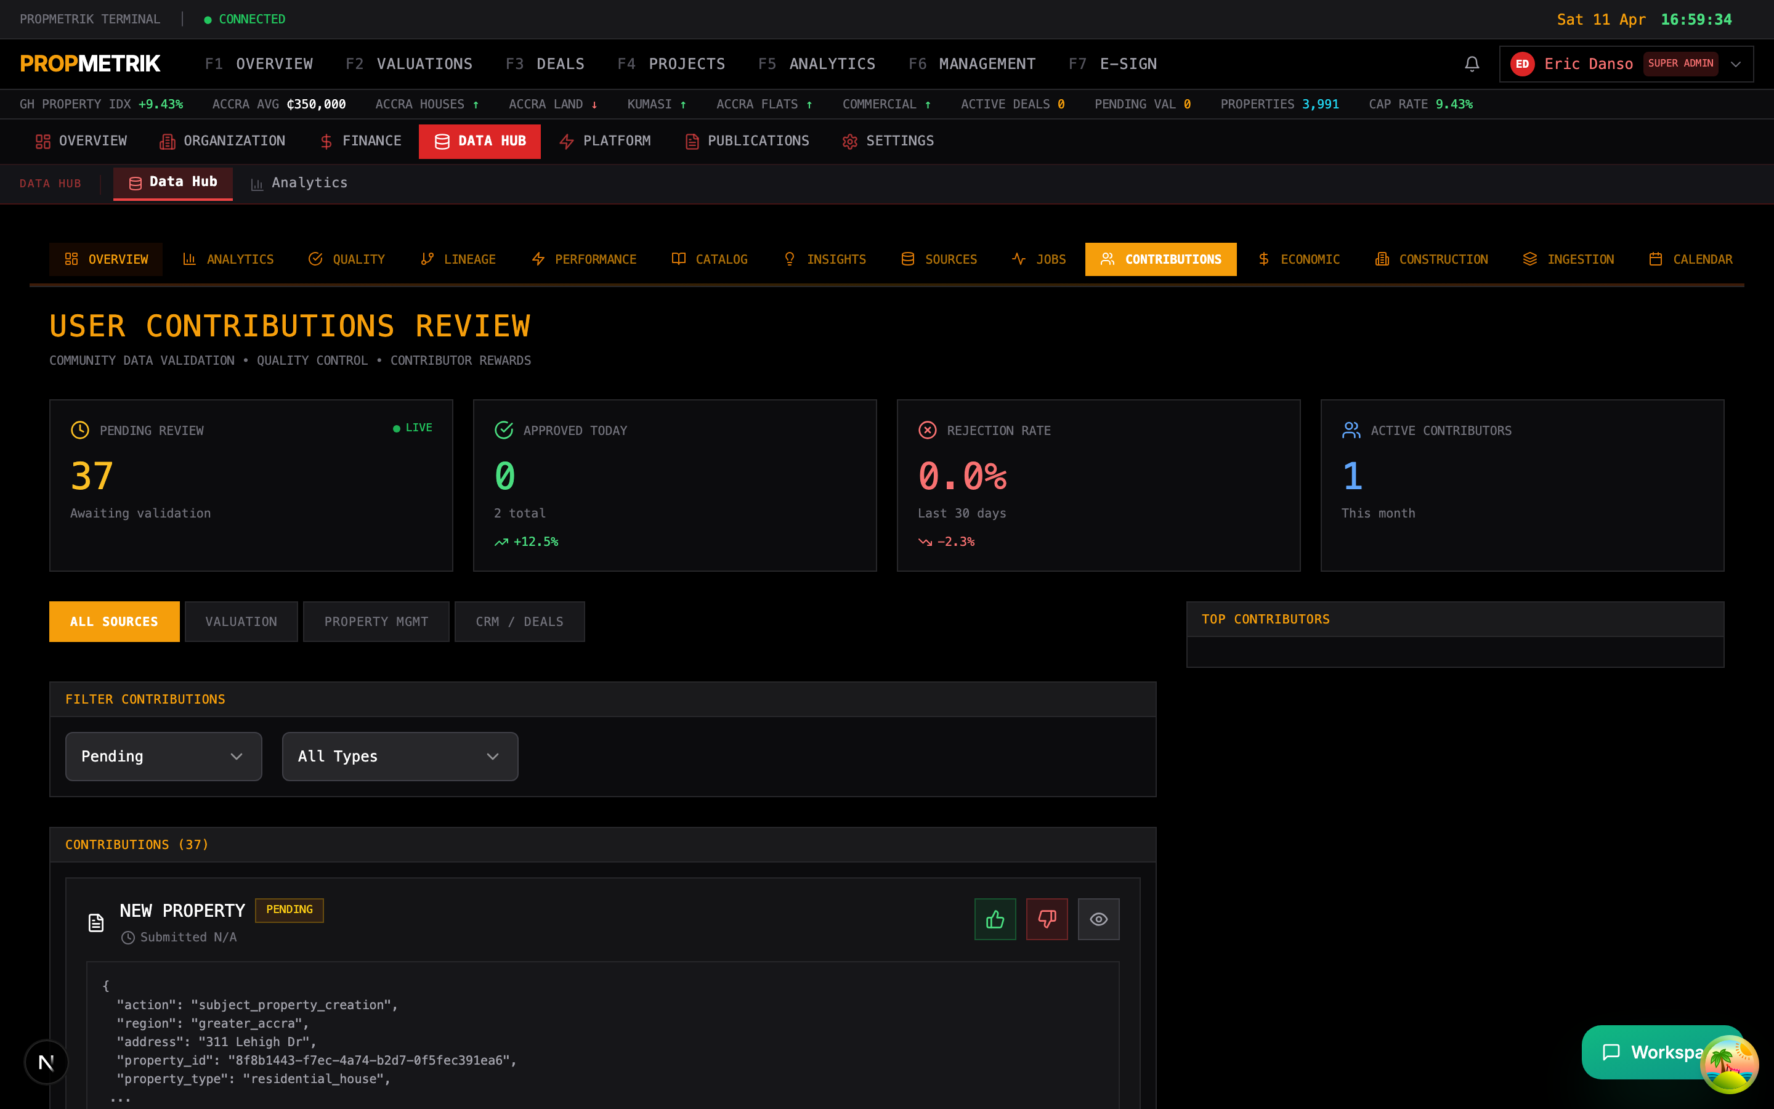Go to Organization section
The width and height of the screenshot is (1774, 1109).
[222, 141]
